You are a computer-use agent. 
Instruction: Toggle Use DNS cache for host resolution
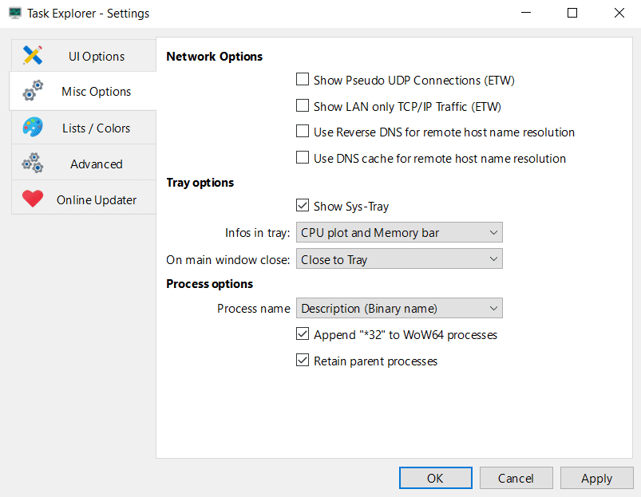click(303, 158)
